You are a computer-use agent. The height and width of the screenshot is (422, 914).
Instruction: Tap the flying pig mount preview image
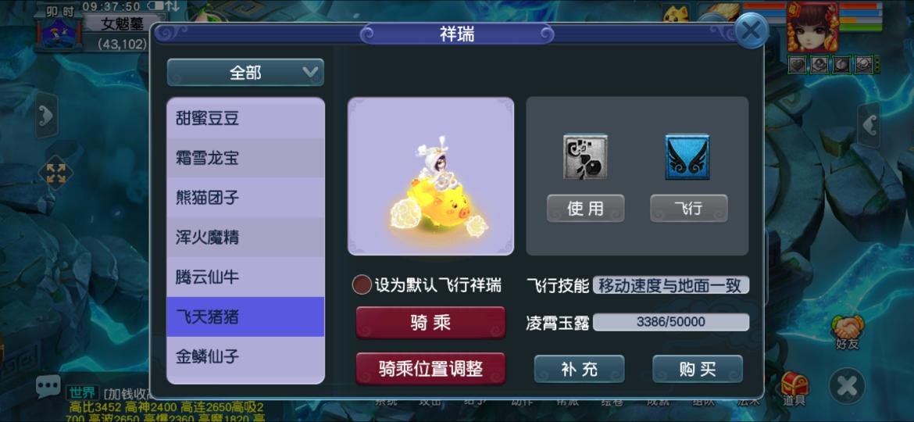tap(430, 176)
